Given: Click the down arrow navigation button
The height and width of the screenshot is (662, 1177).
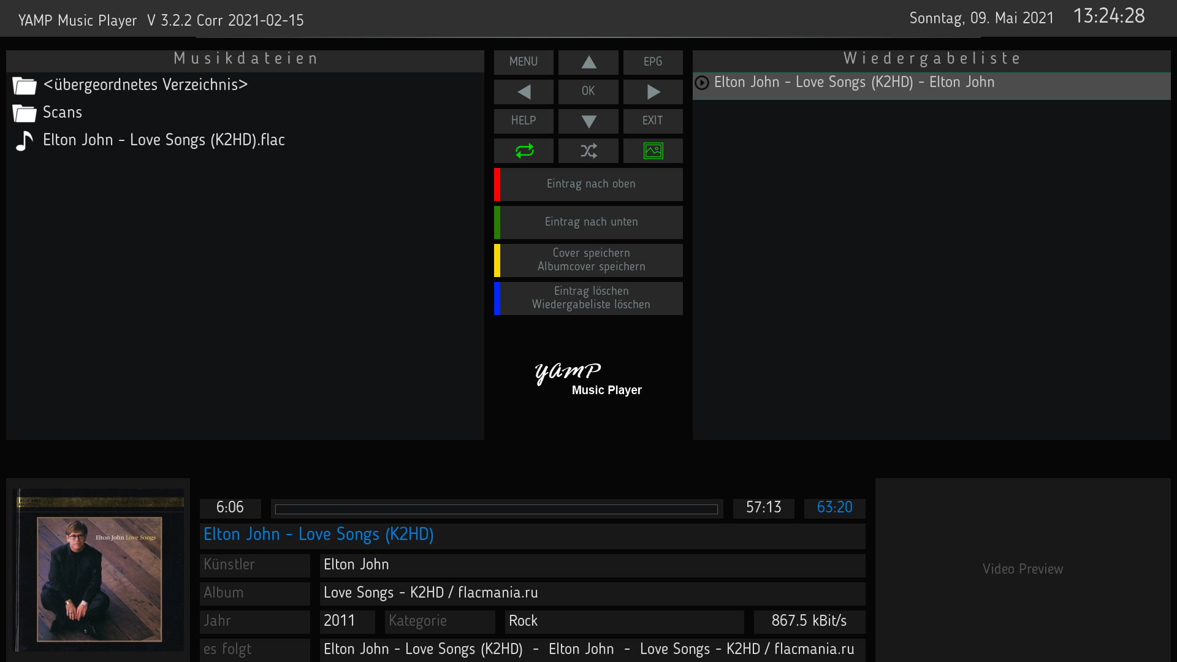Looking at the screenshot, I should point(588,121).
